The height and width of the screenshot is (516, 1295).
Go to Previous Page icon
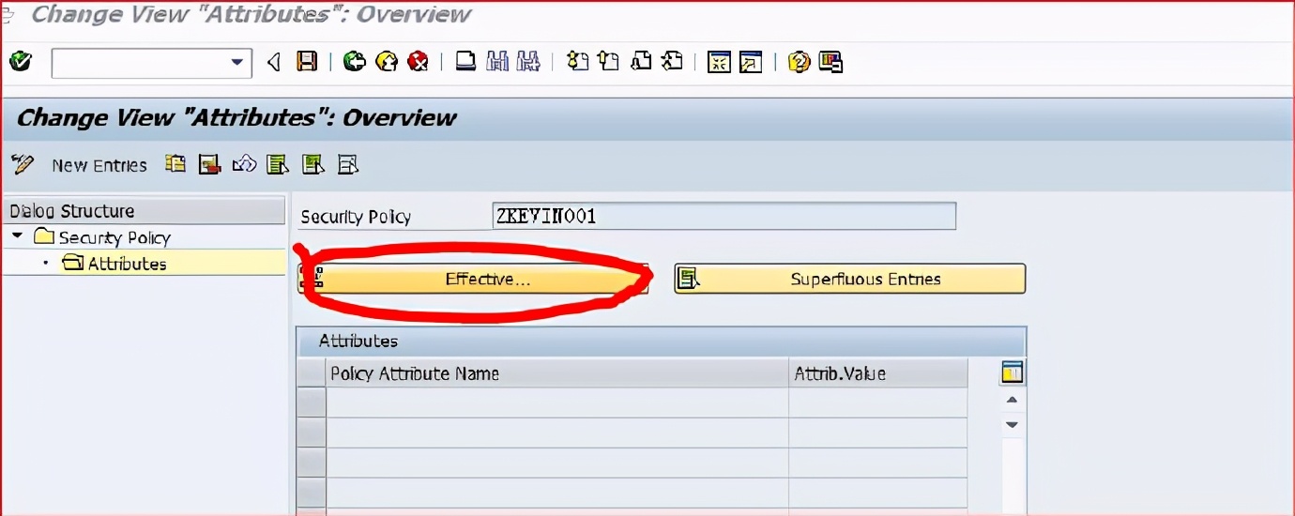609,63
